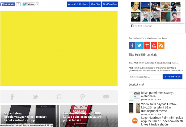Screen dimensions: 186x127
Task: Share article via grey Google icon
Action: point(59,97)
